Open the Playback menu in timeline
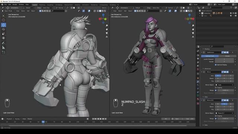 10,119
